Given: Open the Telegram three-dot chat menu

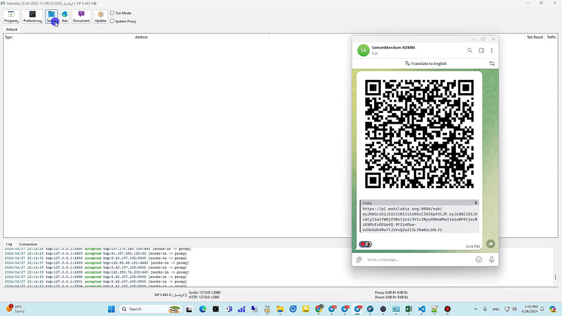Looking at the screenshot, I should pos(492,51).
